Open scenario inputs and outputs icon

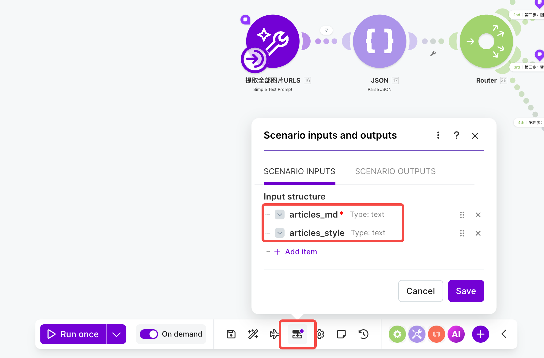pyautogui.click(x=297, y=334)
